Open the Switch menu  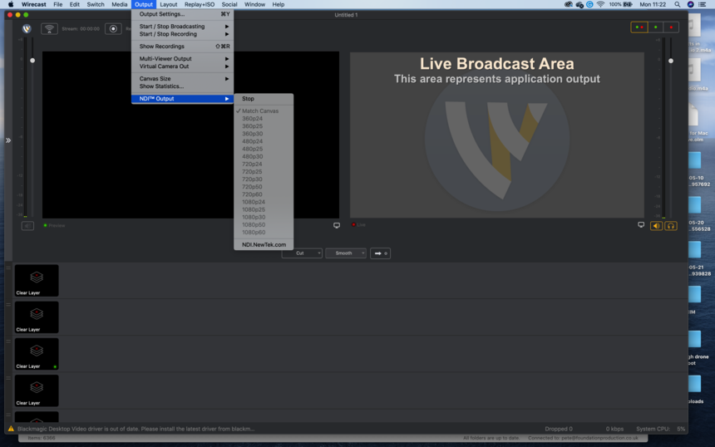point(96,4)
